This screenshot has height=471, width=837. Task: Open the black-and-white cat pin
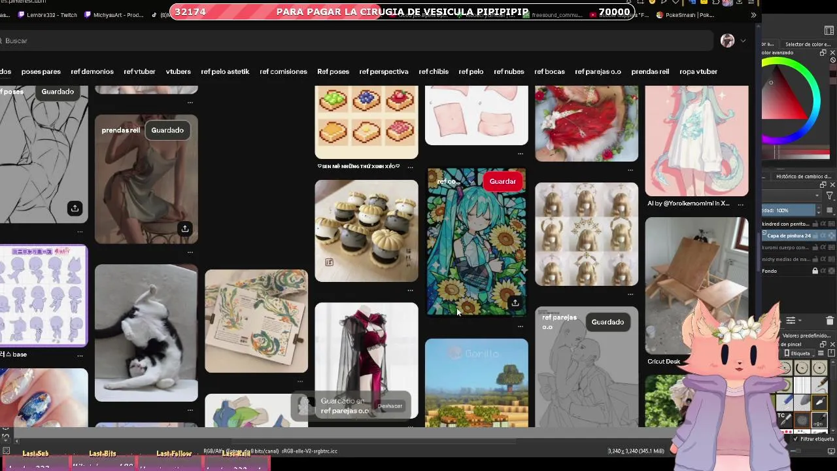[x=146, y=333]
